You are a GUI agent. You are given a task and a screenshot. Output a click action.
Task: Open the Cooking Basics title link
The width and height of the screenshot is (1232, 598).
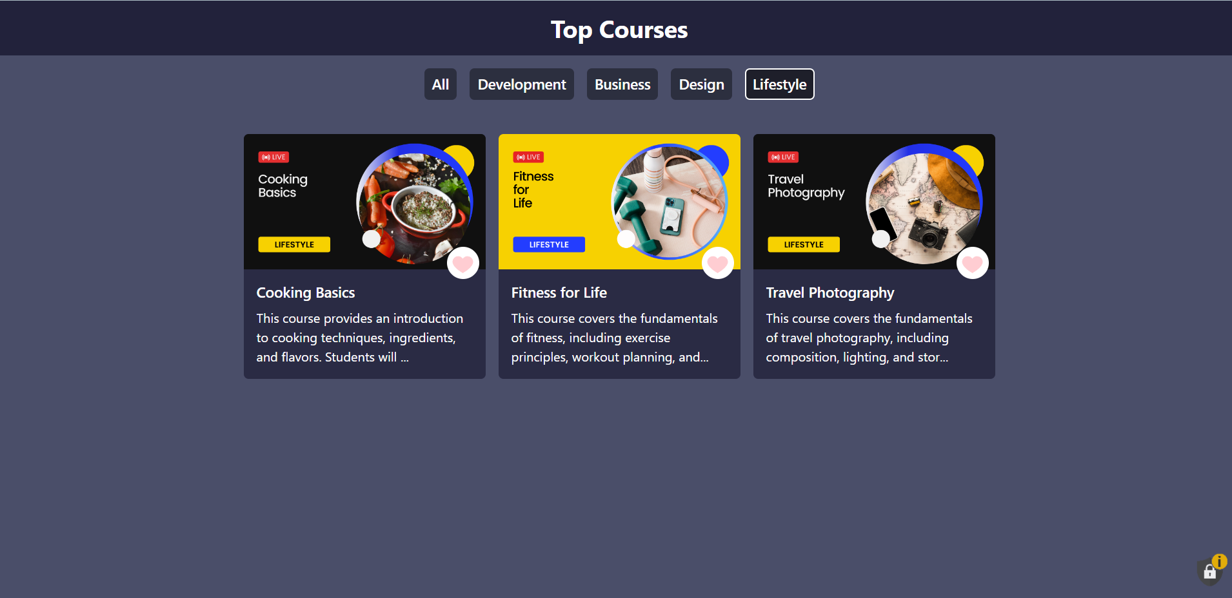pos(306,293)
